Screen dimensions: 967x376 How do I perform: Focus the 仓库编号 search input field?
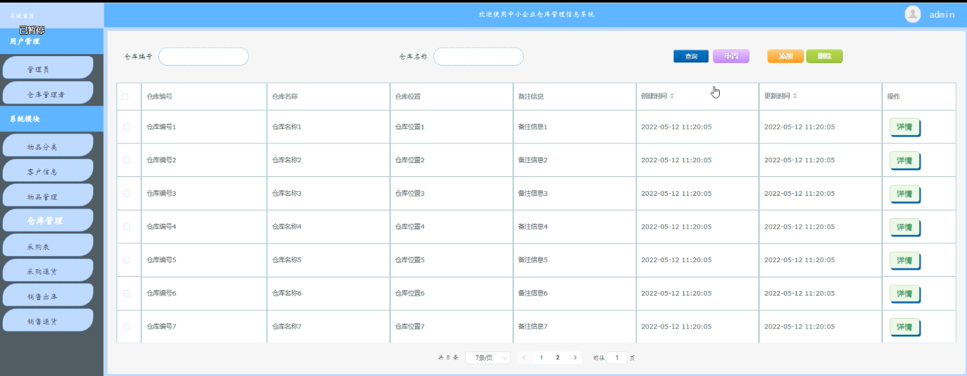point(203,57)
